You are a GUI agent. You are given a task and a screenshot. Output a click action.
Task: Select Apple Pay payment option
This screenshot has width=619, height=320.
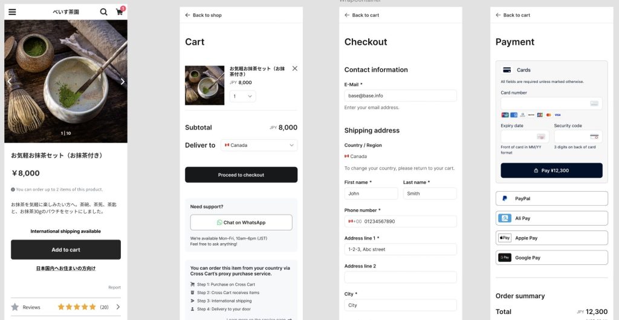[x=551, y=238]
